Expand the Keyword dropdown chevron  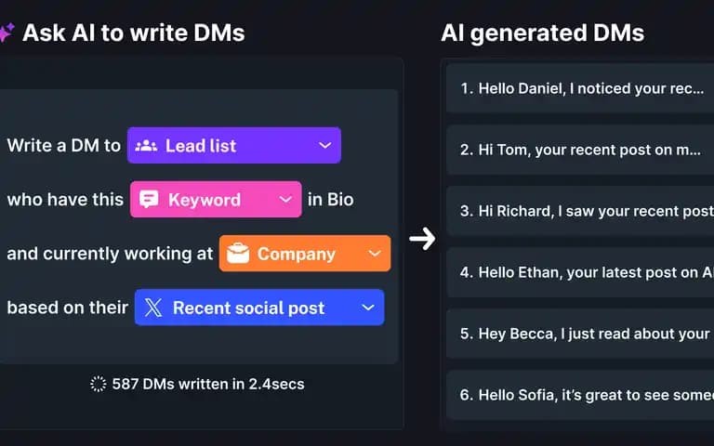[285, 200]
